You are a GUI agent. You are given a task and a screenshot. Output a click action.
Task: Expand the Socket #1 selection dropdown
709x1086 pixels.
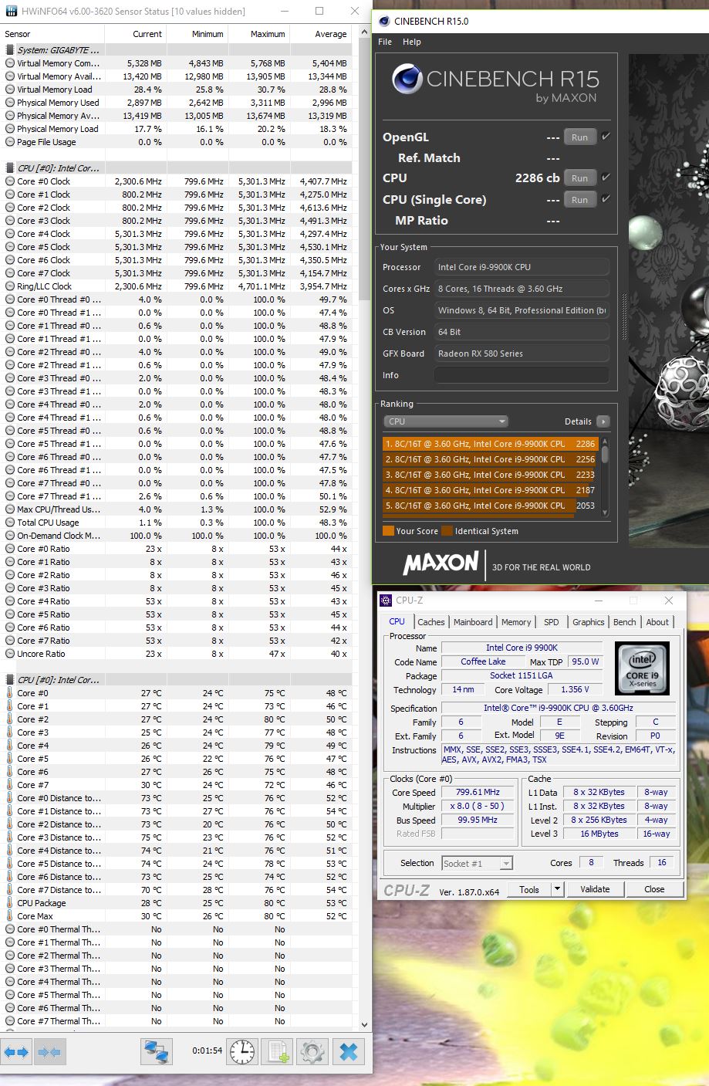point(506,863)
